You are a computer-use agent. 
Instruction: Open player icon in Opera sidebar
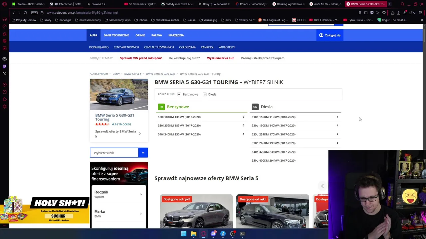(x=4, y=85)
